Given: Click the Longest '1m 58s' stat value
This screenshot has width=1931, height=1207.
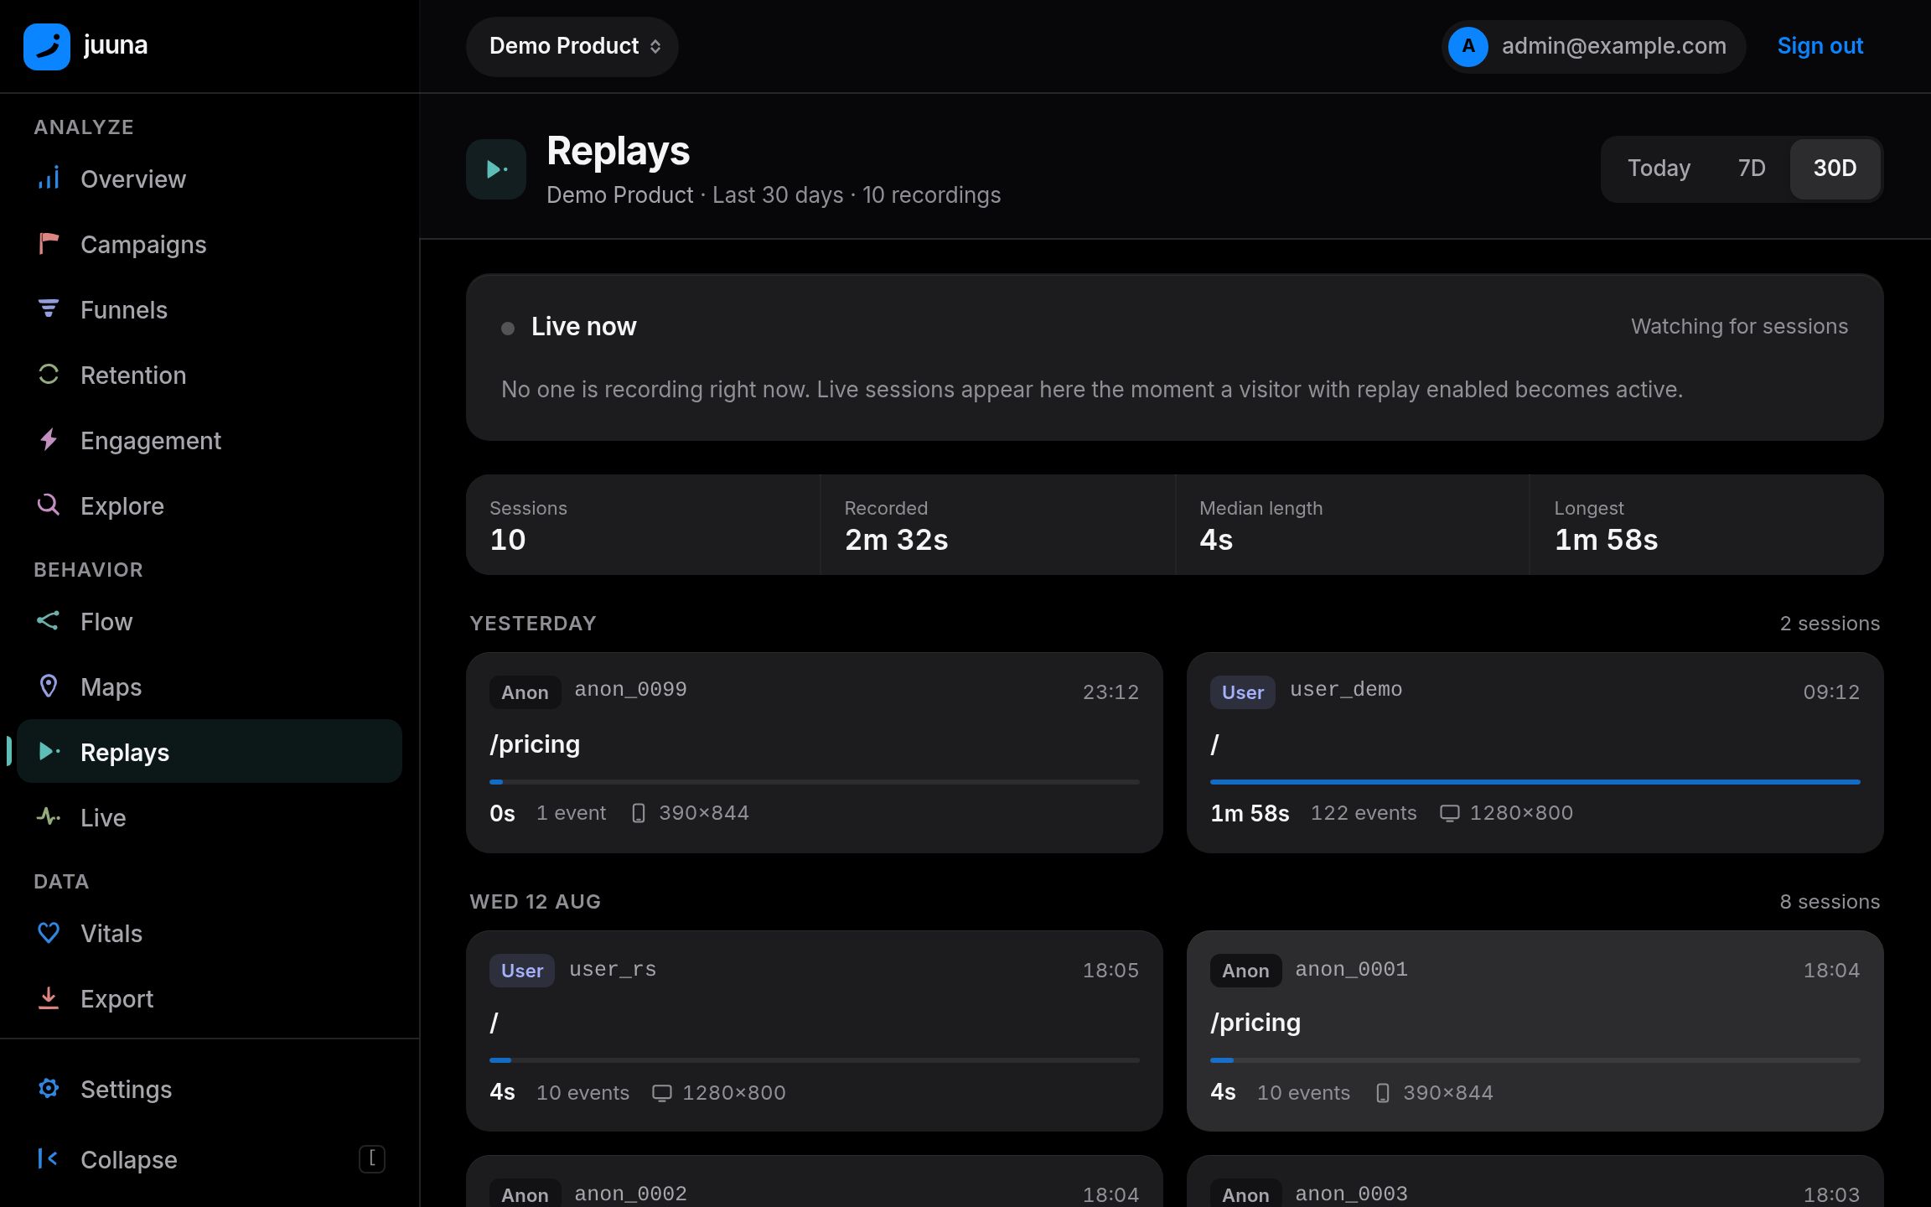Looking at the screenshot, I should tap(1606, 540).
